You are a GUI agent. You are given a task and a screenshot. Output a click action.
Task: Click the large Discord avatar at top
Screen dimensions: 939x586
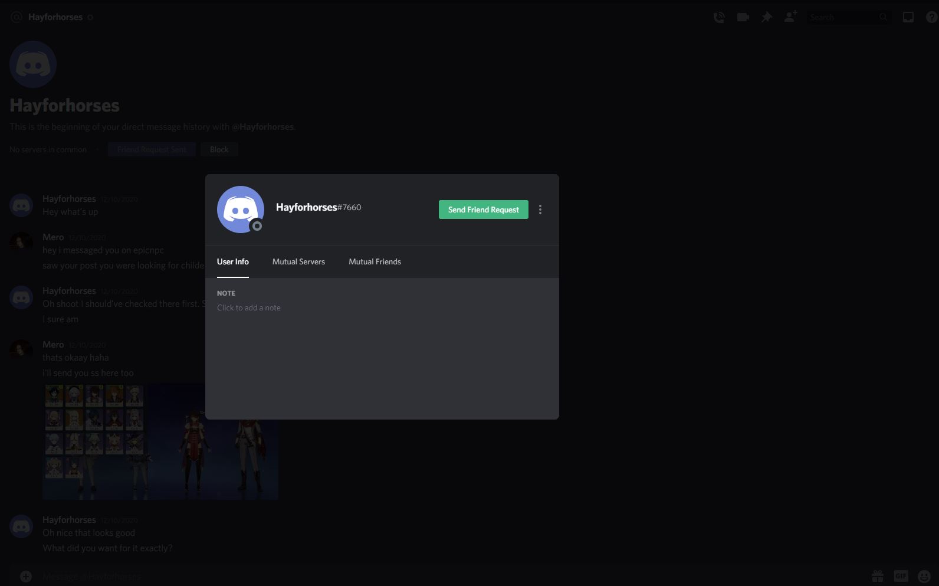pyautogui.click(x=33, y=64)
